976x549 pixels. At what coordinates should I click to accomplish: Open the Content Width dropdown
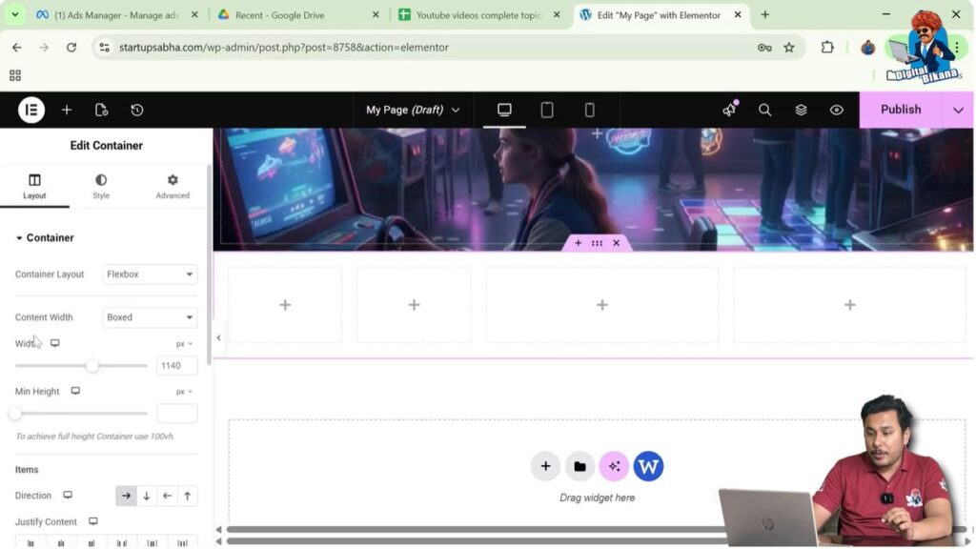pos(150,316)
